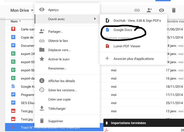Select the export-5b spreadsheet row
Viewport: 184px width, 132px height.
(20, 70)
